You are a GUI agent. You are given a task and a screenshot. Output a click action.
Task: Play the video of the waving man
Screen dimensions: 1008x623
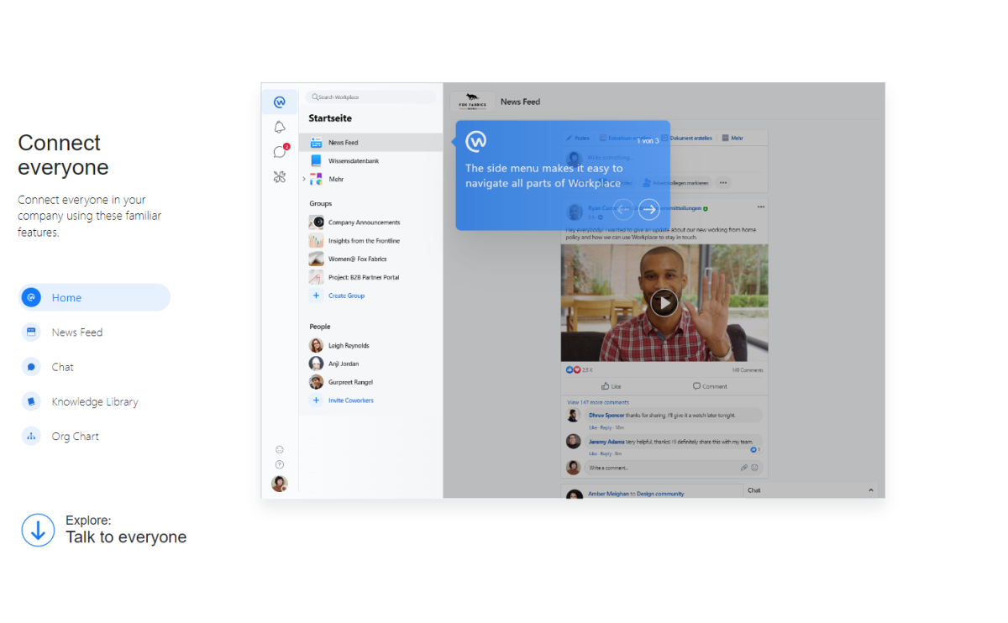(x=664, y=302)
